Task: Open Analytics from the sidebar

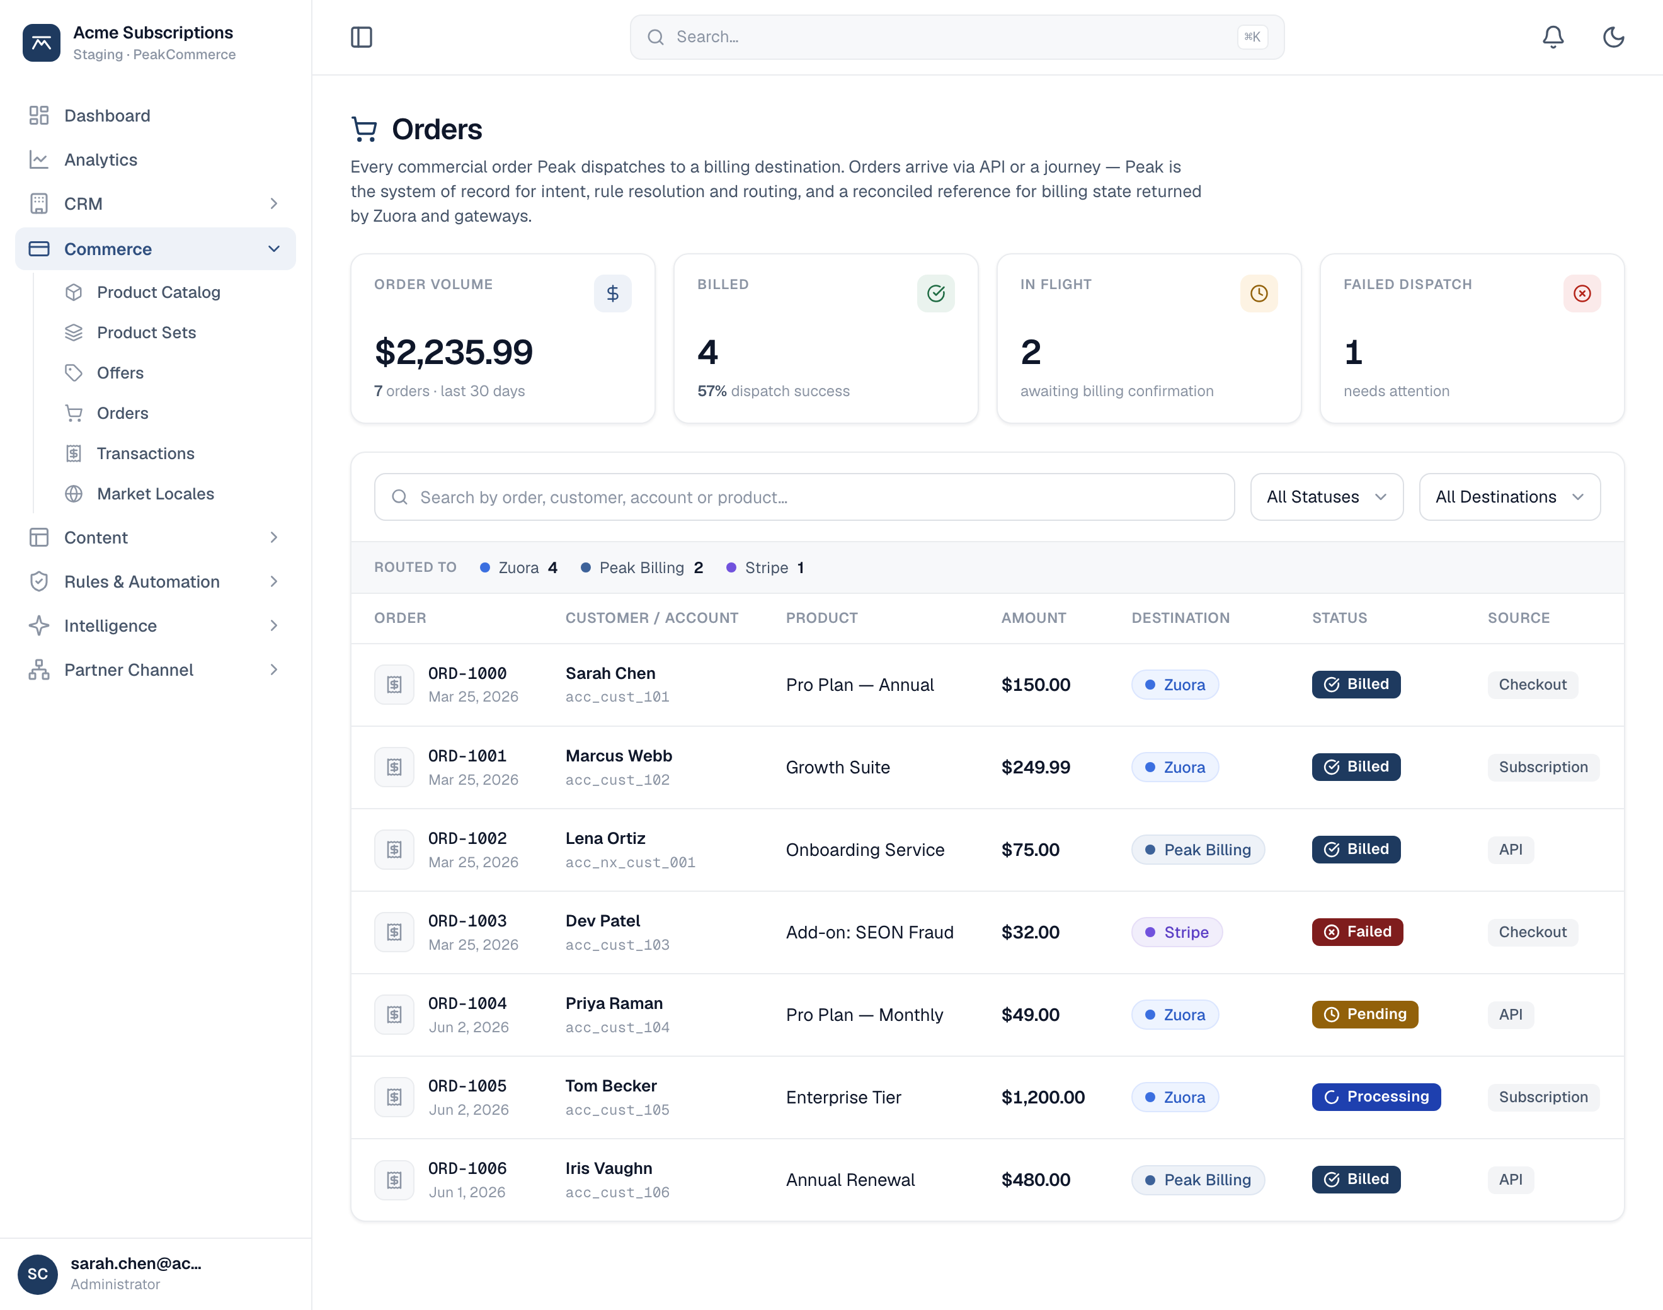Action: click(155, 159)
